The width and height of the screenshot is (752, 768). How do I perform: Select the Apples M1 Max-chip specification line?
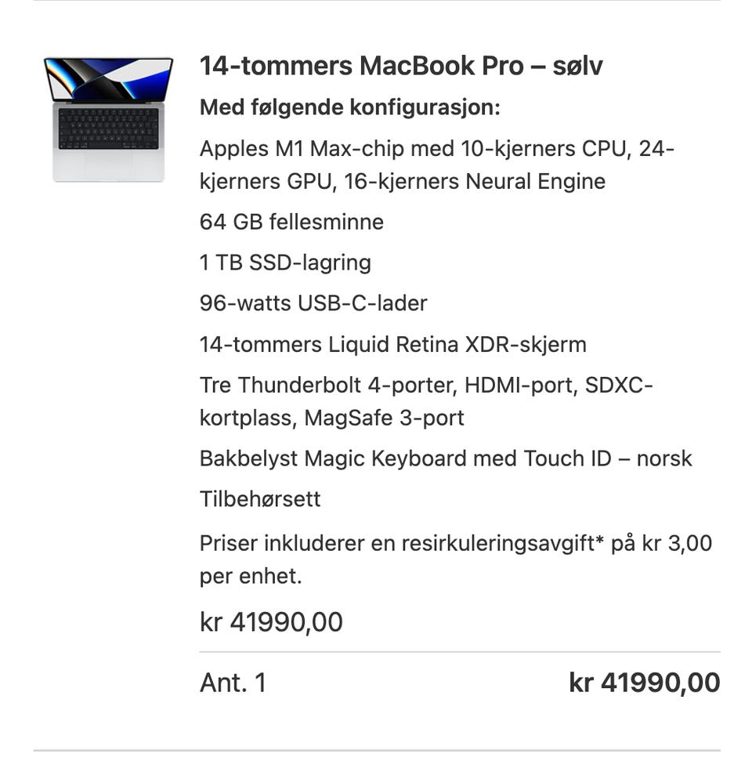436,148
